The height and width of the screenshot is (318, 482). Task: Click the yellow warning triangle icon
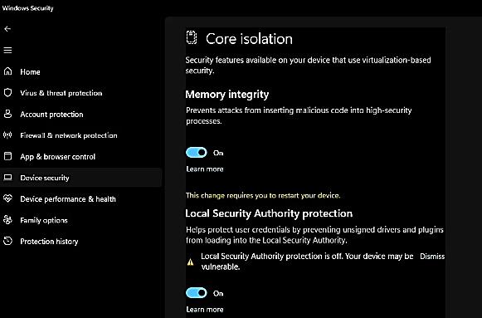click(191, 262)
